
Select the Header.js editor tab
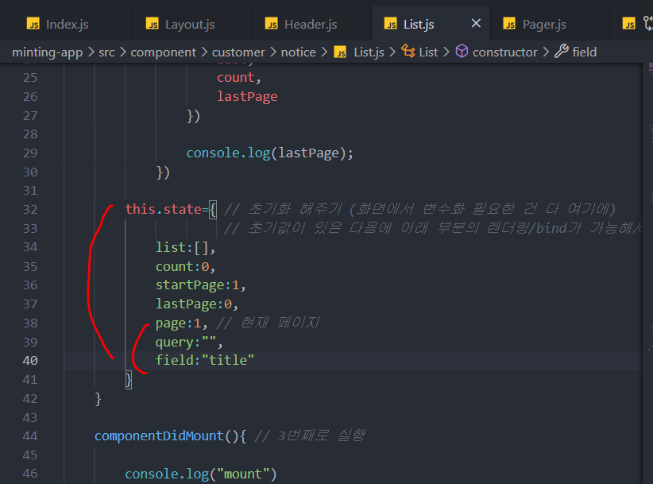(x=311, y=24)
